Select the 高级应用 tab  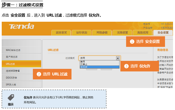[x=143, y=33]
